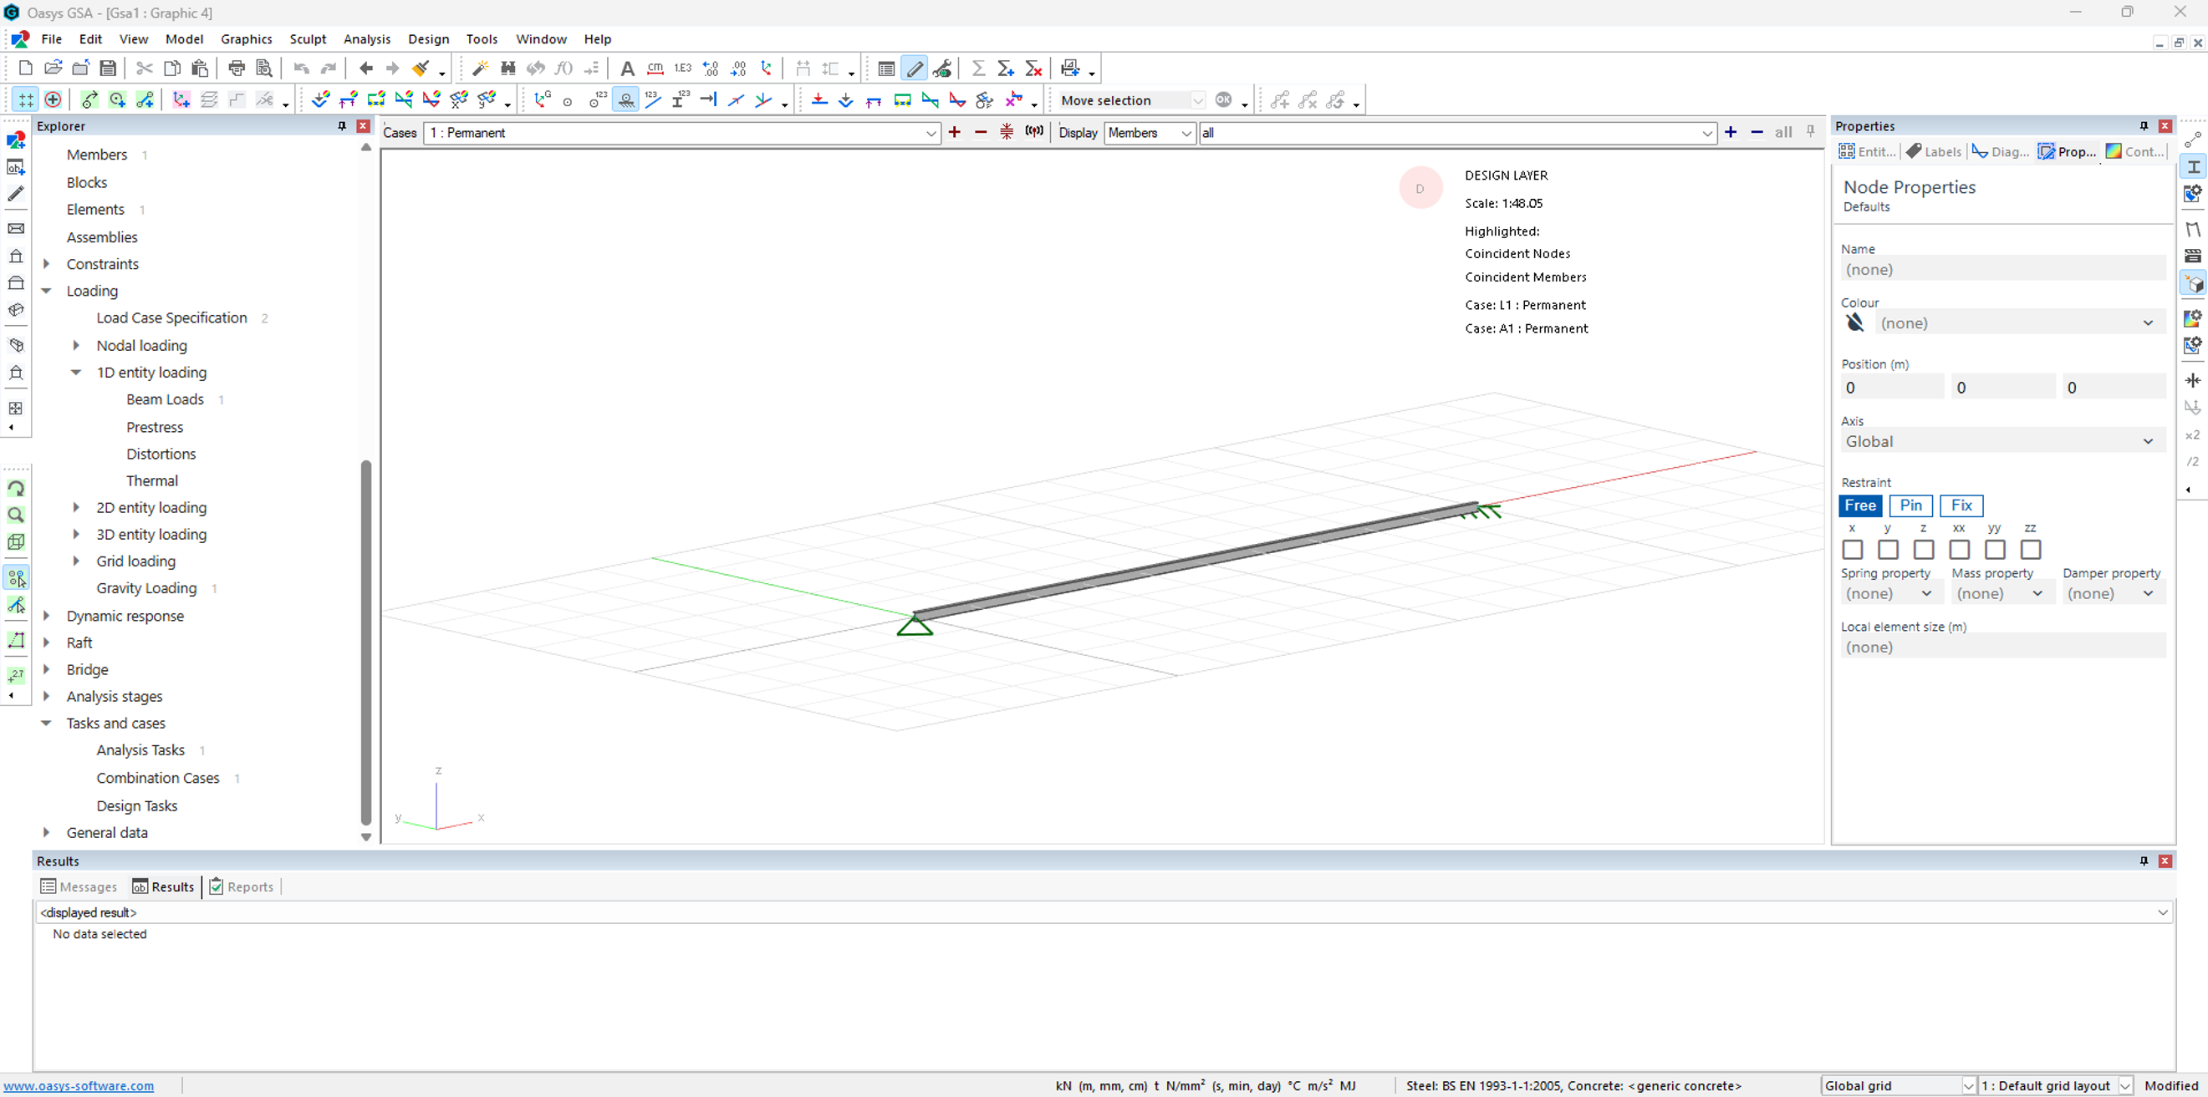
Task: Tick the x restraint checkbox
Action: (1853, 549)
